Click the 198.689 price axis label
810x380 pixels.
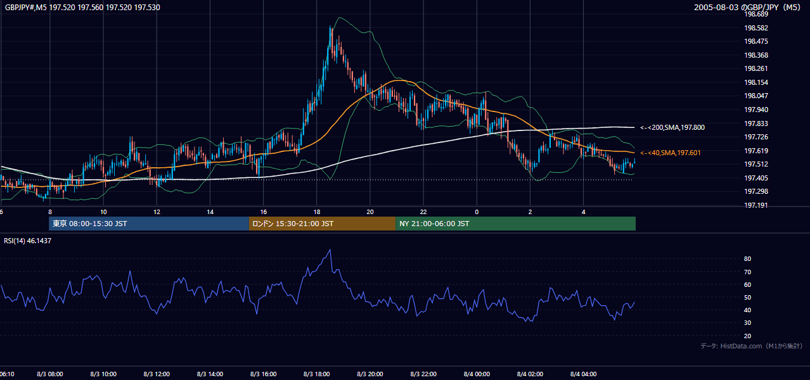tap(757, 15)
